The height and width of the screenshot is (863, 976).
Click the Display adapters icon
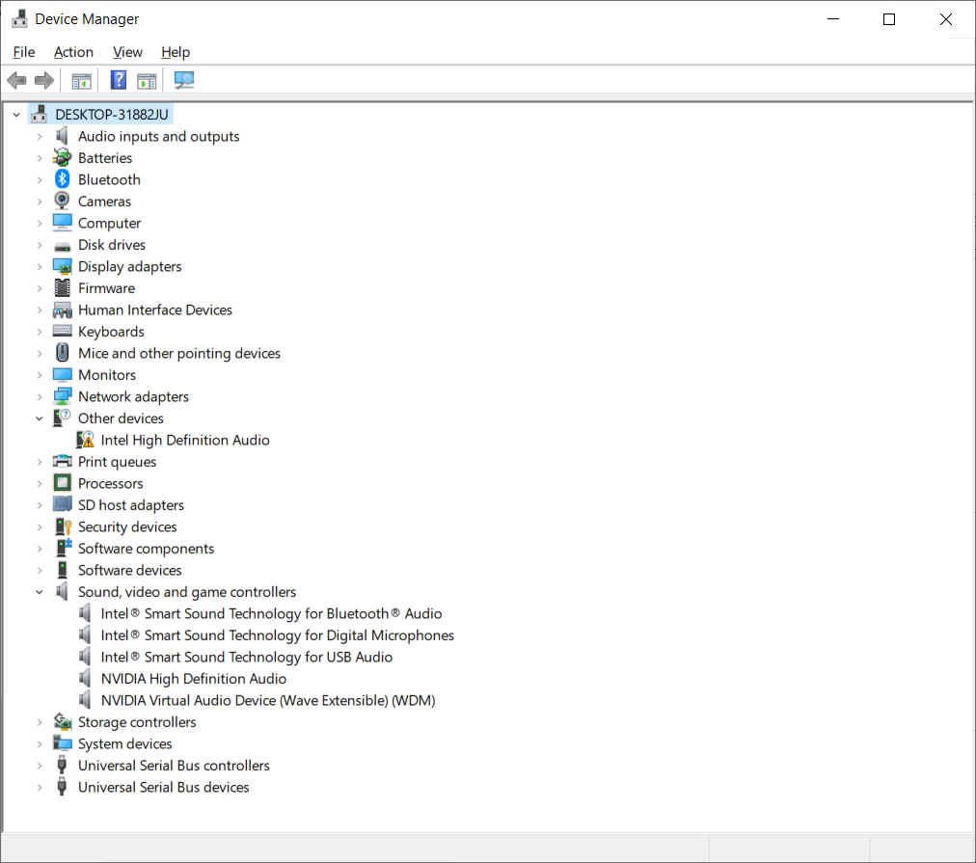pyautogui.click(x=61, y=266)
